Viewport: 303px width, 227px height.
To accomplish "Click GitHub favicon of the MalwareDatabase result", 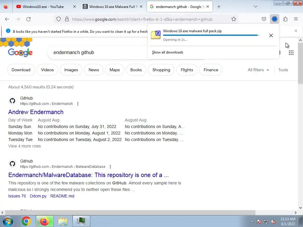I will pyautogui.click(x=12, y=164).
